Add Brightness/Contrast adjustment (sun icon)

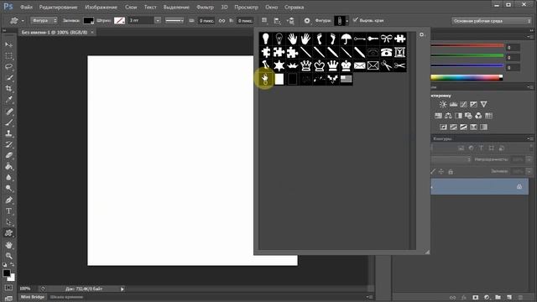pyautogui.click(x=443, y=104)
